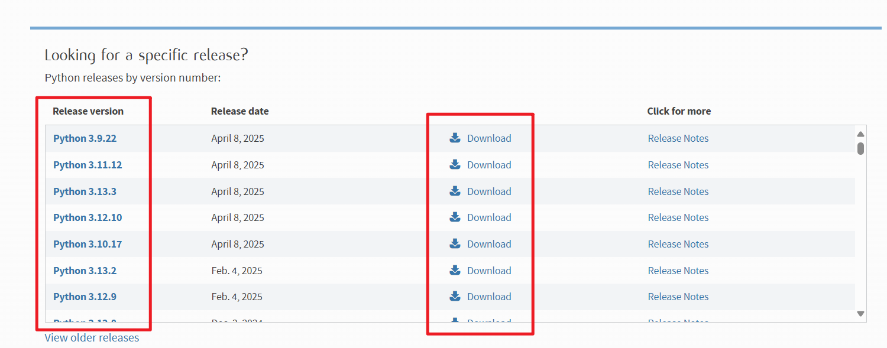Click Download text for Python 3.13.3
This screenshot has width=887, height=348.
pyautogui.click(x=489, y=191)
